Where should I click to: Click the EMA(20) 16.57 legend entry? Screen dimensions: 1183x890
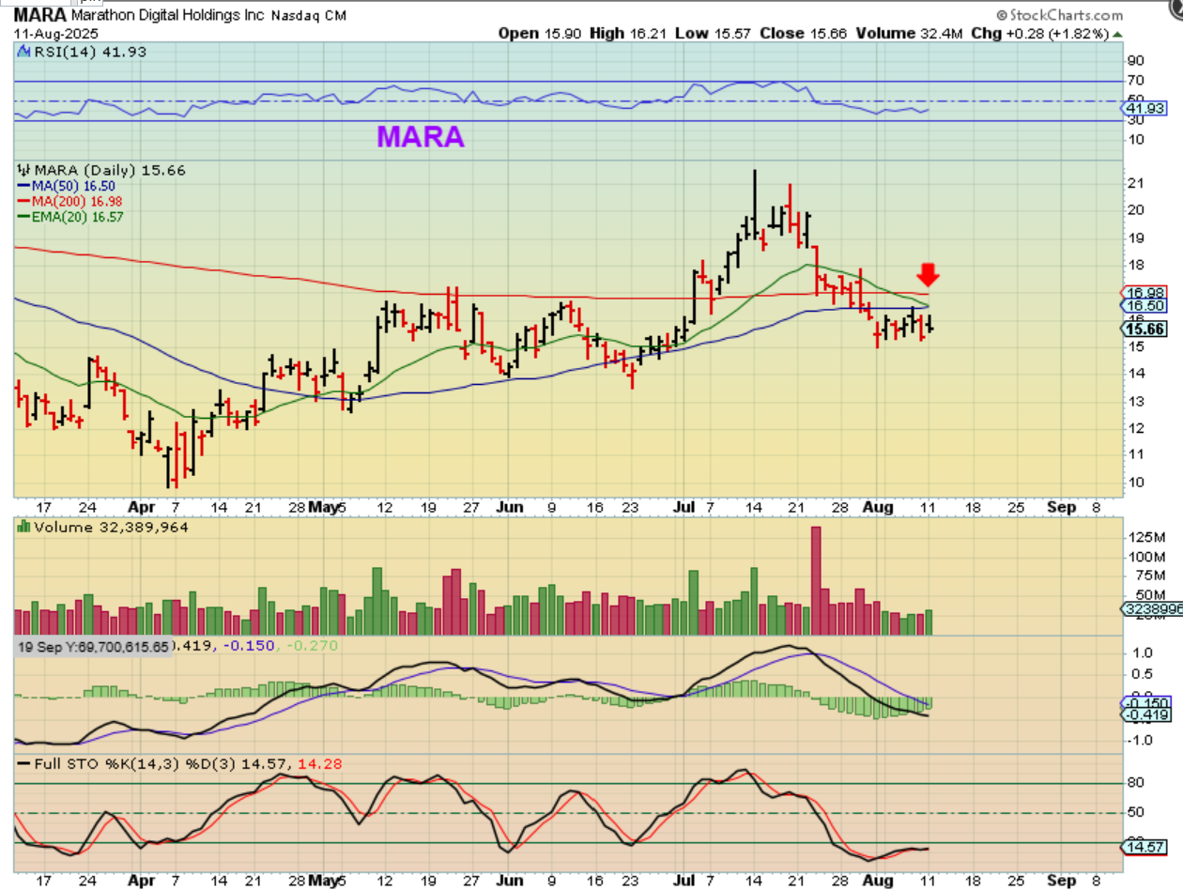69,216
